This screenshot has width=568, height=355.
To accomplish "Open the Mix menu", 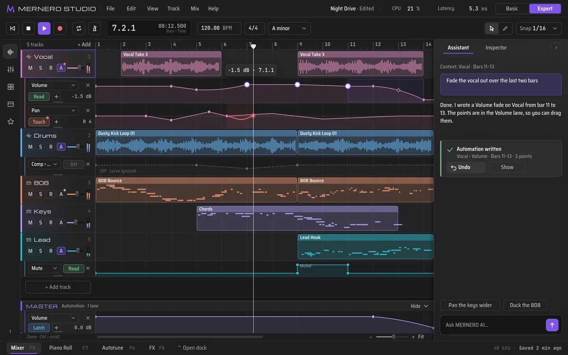I will click(195, 9).
